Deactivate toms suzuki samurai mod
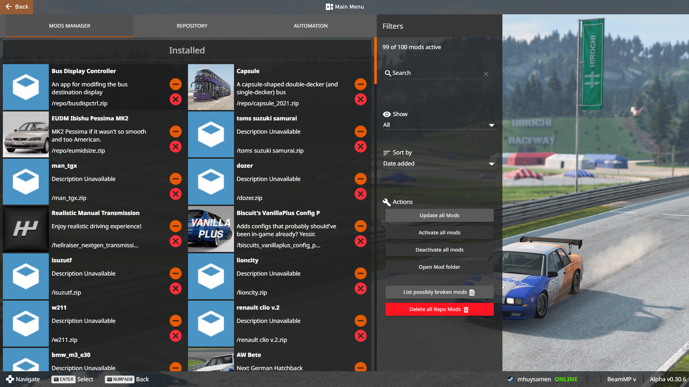This screenshot has height=387, width=689. [x=361, y=132]
